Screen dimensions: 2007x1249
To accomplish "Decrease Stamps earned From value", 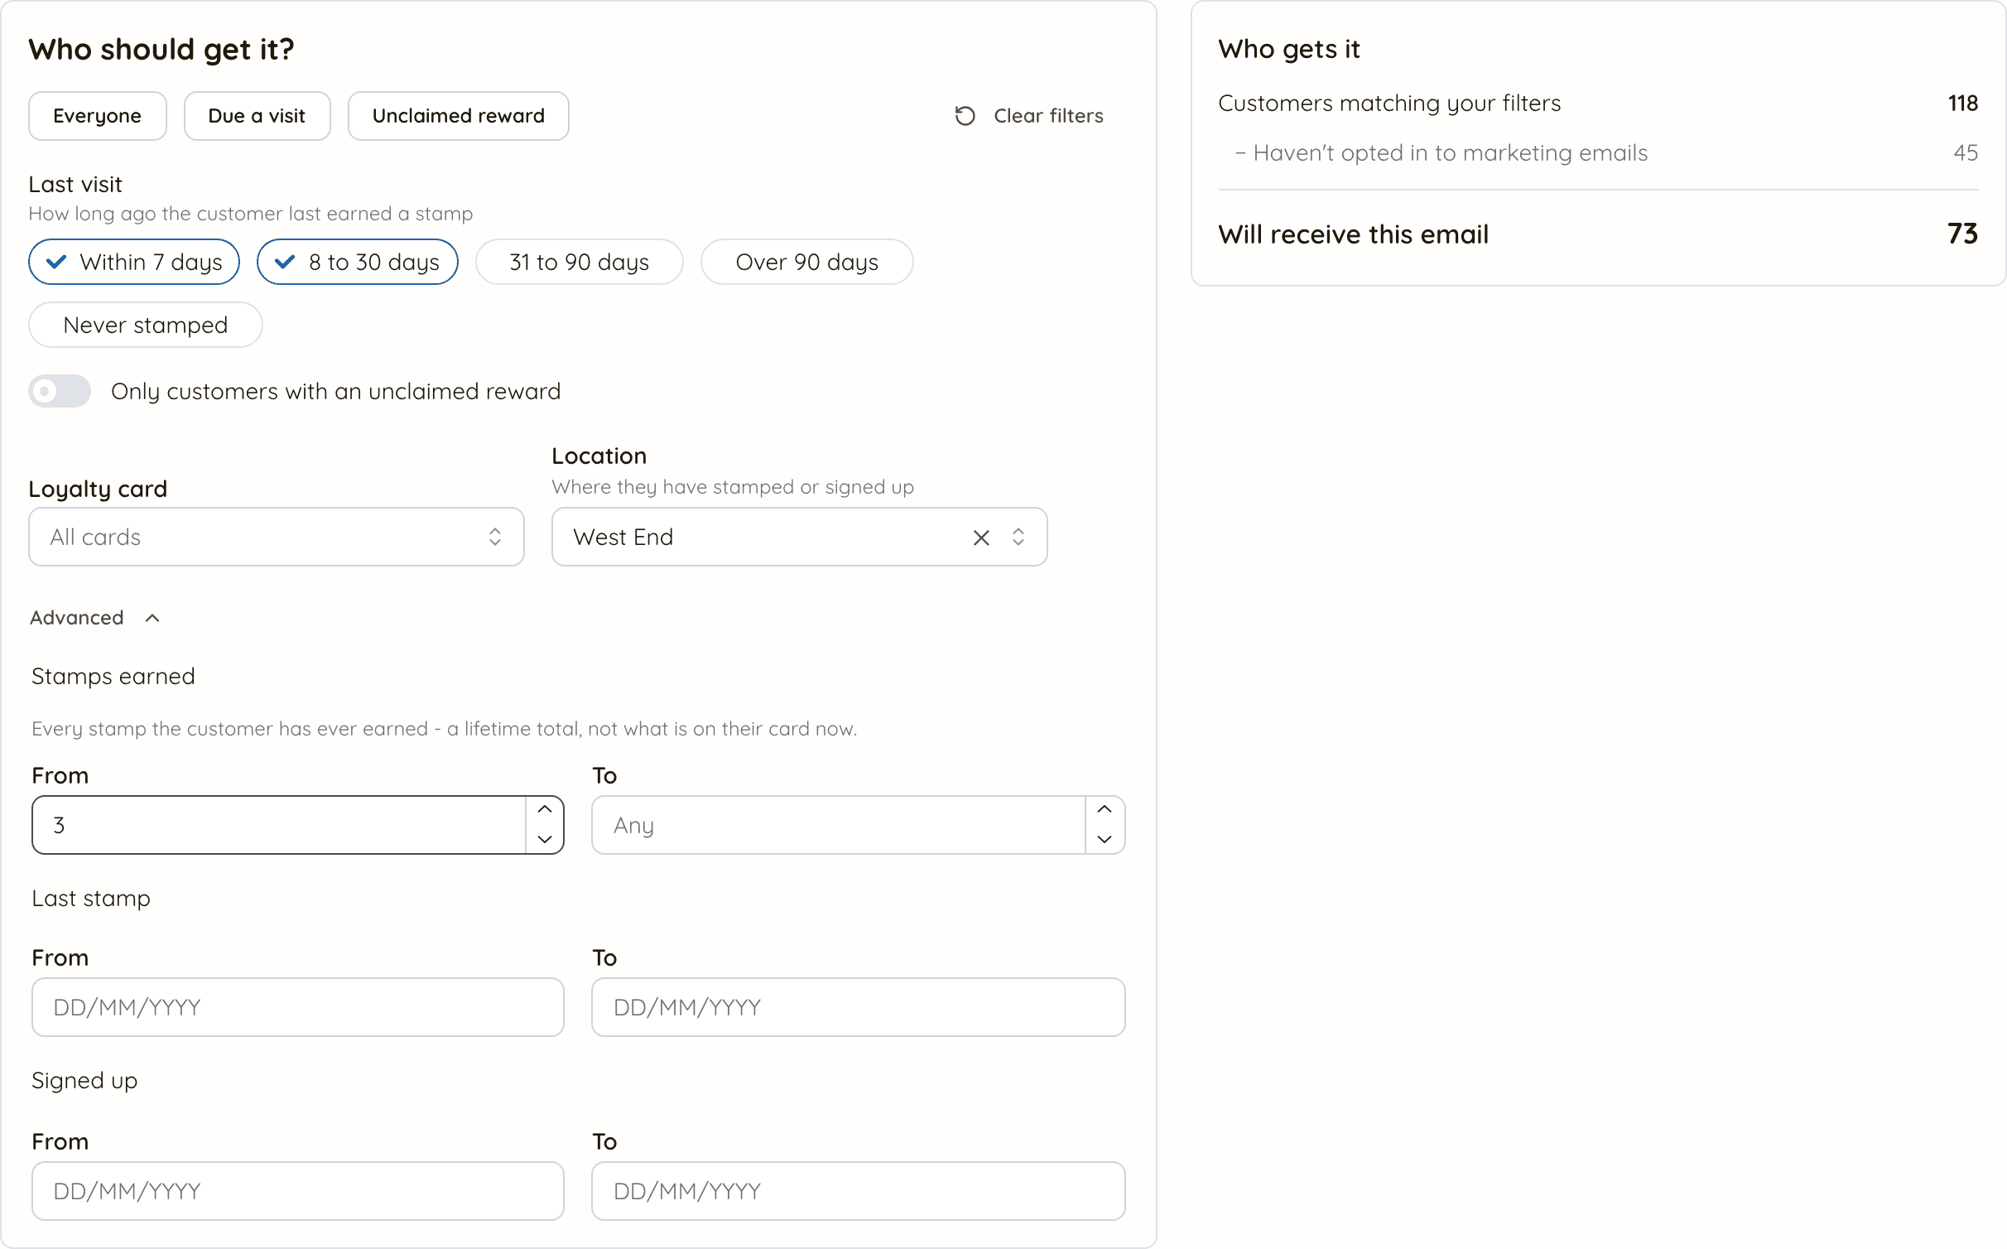I will (x=545, y=839).
